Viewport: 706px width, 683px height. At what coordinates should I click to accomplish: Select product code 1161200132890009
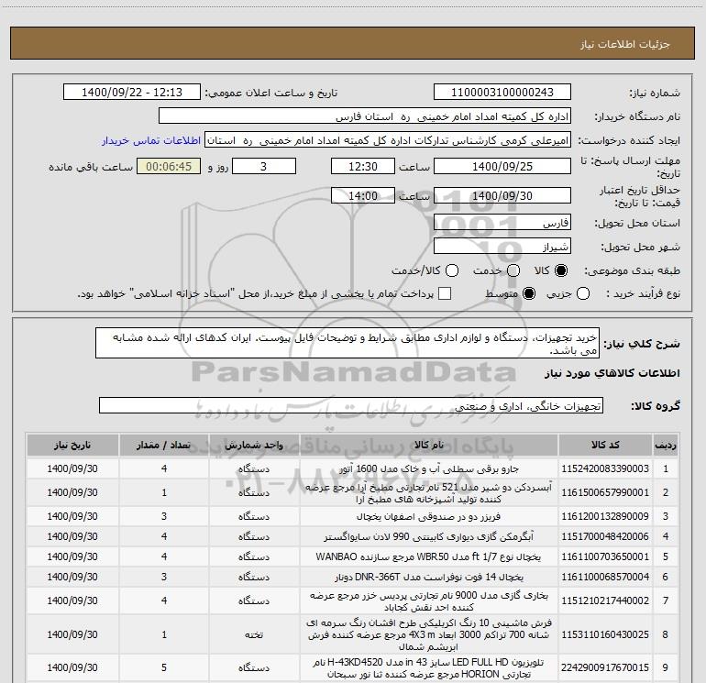click(605, 516)
